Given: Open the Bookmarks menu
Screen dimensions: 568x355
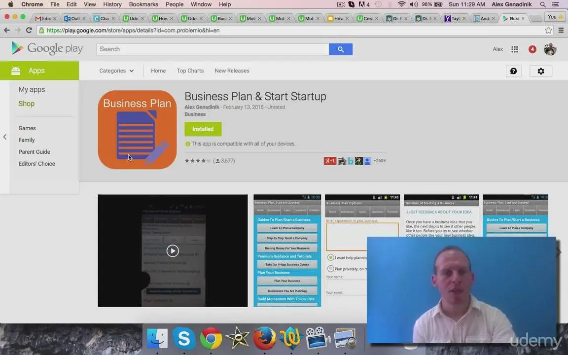Looking at the screenshot, I should pyautogui.click(x=143, y=4).
